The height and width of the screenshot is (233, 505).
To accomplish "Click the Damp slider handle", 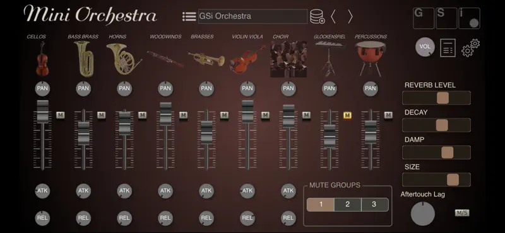I will pyautogui.click(x=448, y=152).
